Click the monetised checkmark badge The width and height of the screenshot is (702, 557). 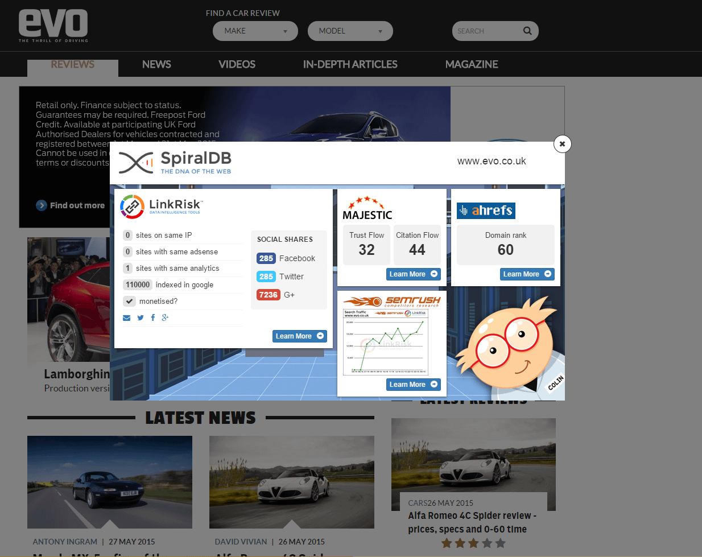[130, 301]
